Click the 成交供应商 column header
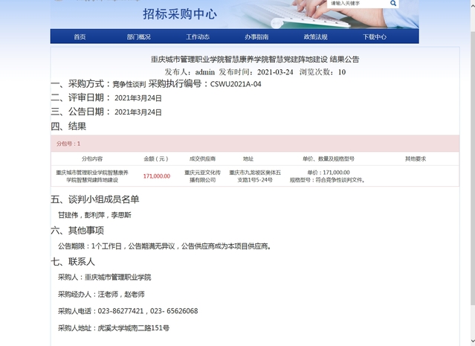The image size is (475, 346). pos(202,158)
